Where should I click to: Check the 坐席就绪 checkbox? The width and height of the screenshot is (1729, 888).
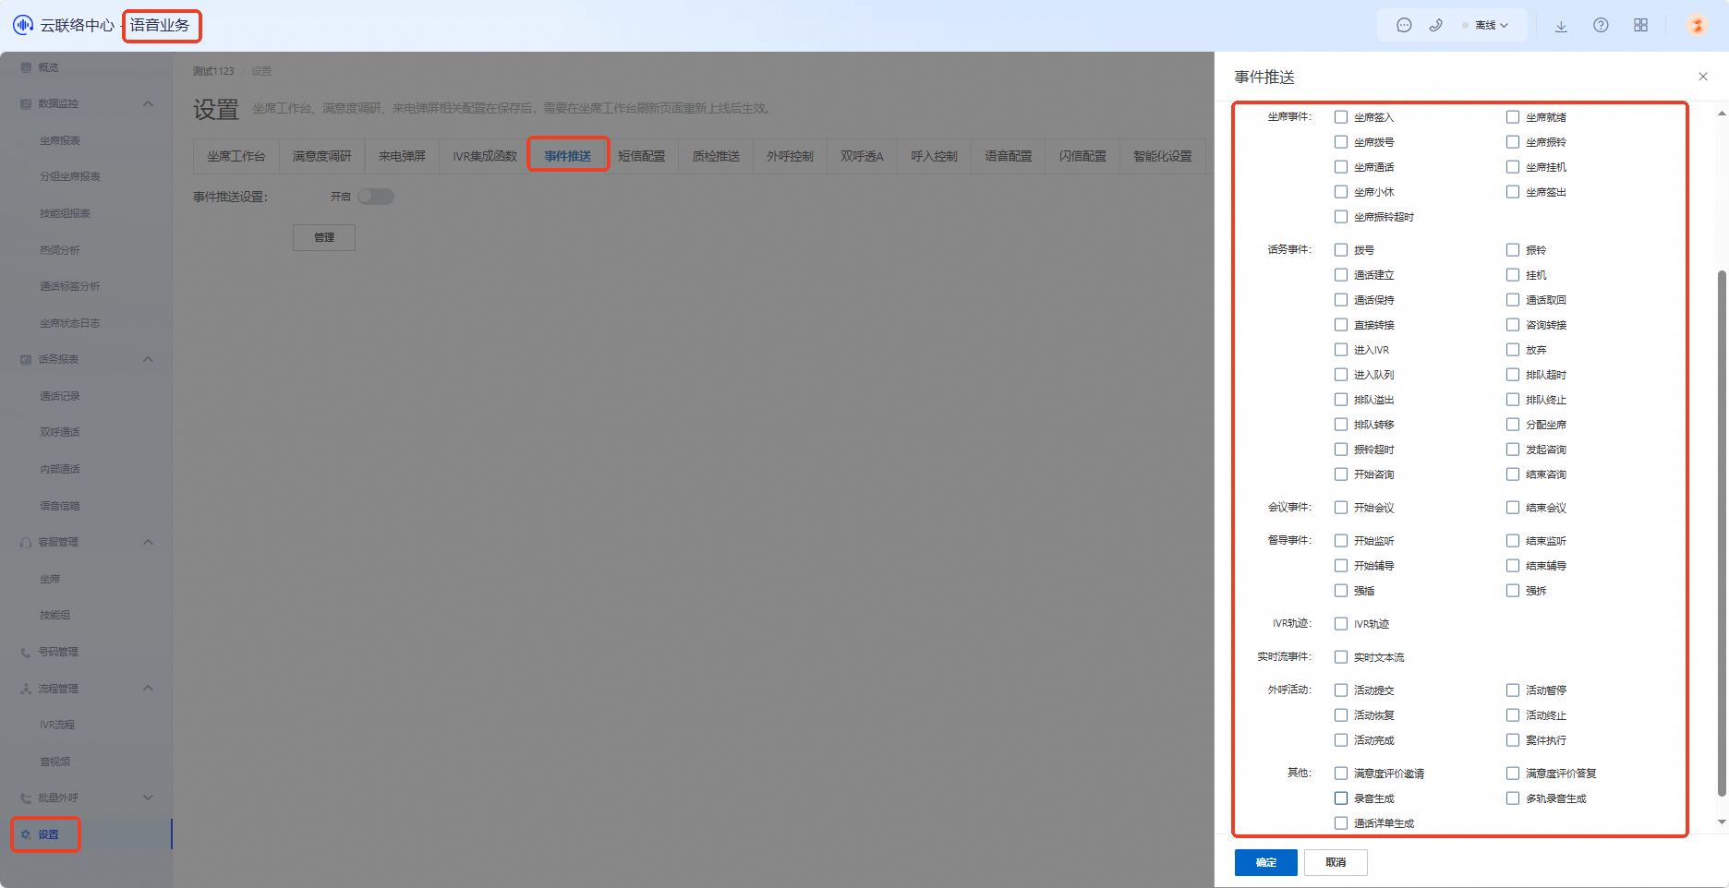click(x=1513, y=117)
